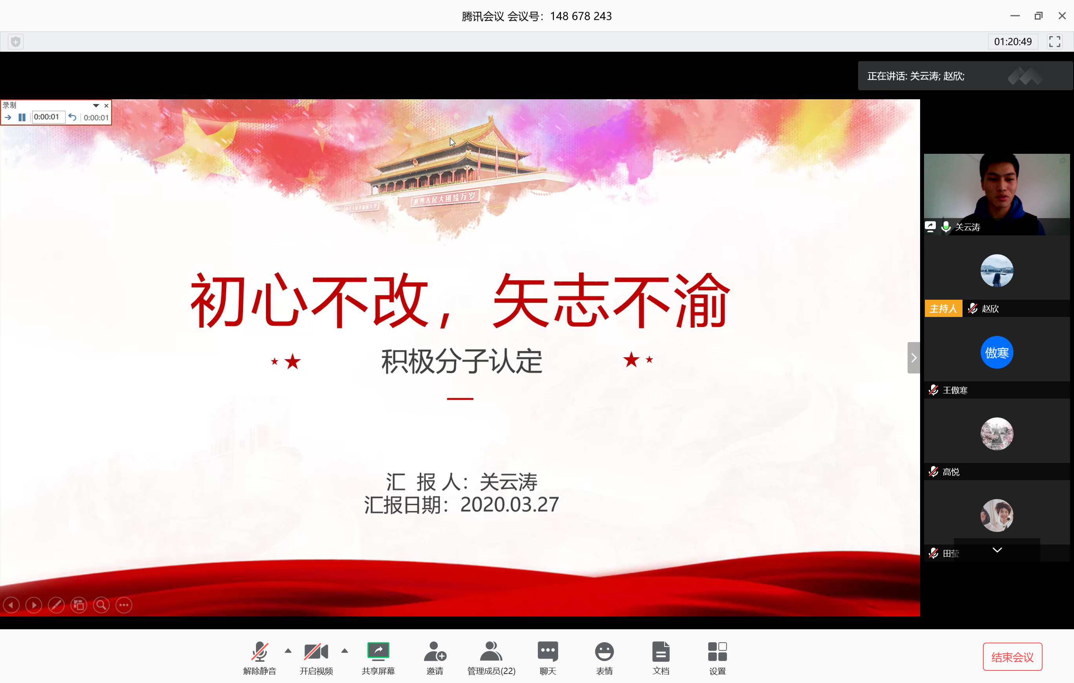This screenshot has height=683, width=1074.
Task: Open 设置 settings
Action: pyautogui.click(x=717, y=652)
